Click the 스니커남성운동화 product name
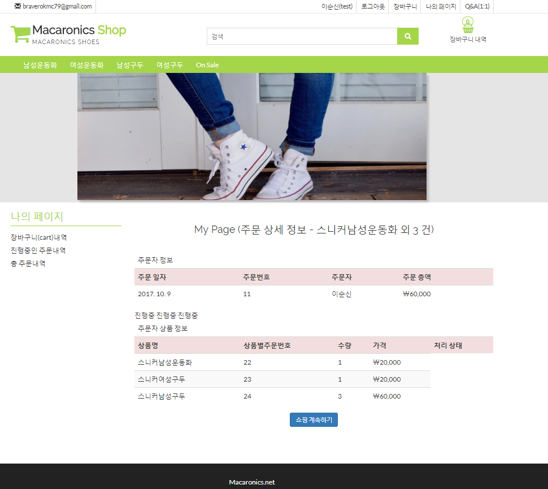The height and width of the screenshot is (489, 548). [x=165, y=362]
